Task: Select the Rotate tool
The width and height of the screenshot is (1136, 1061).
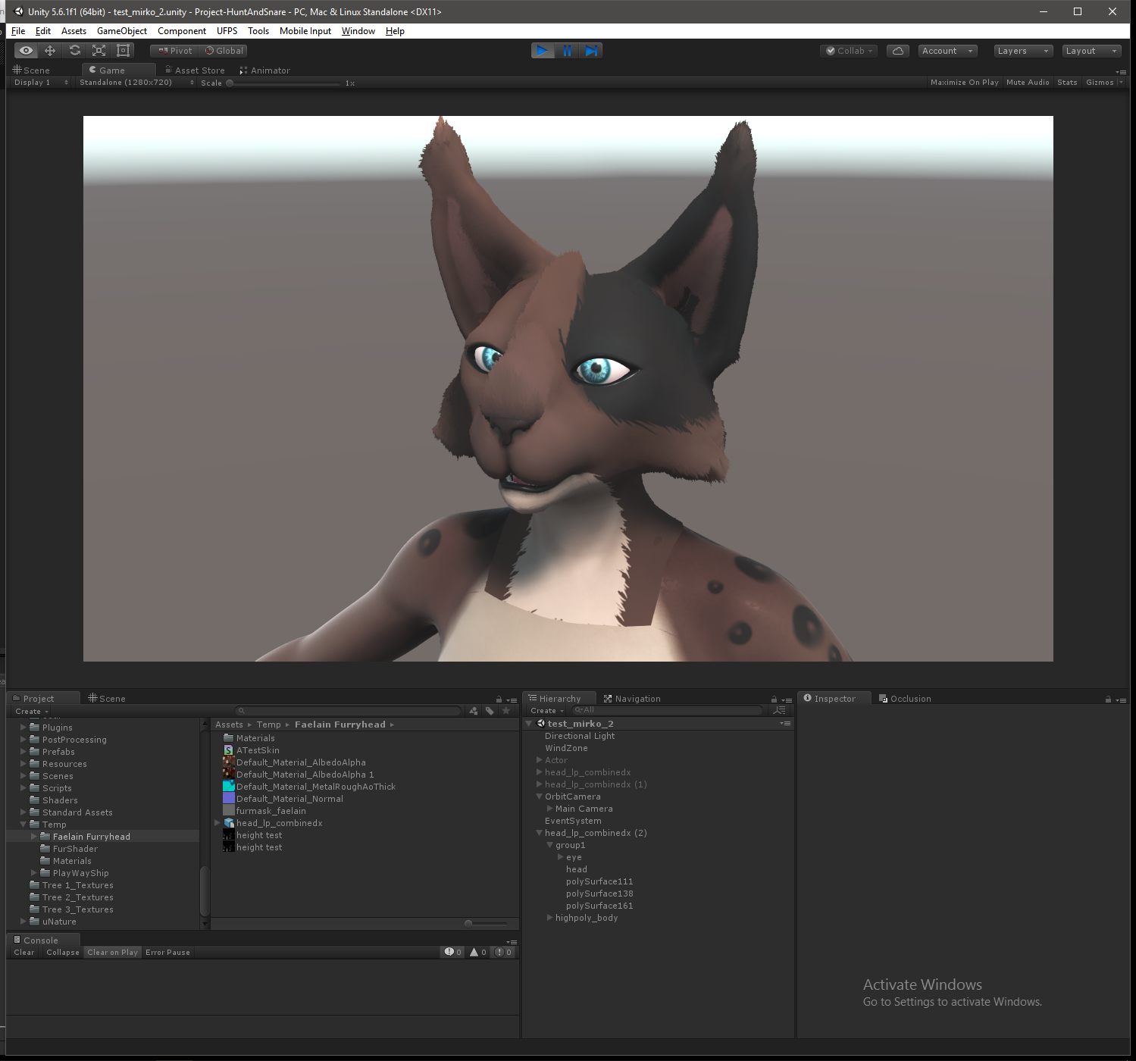Action: click(74, 51)
